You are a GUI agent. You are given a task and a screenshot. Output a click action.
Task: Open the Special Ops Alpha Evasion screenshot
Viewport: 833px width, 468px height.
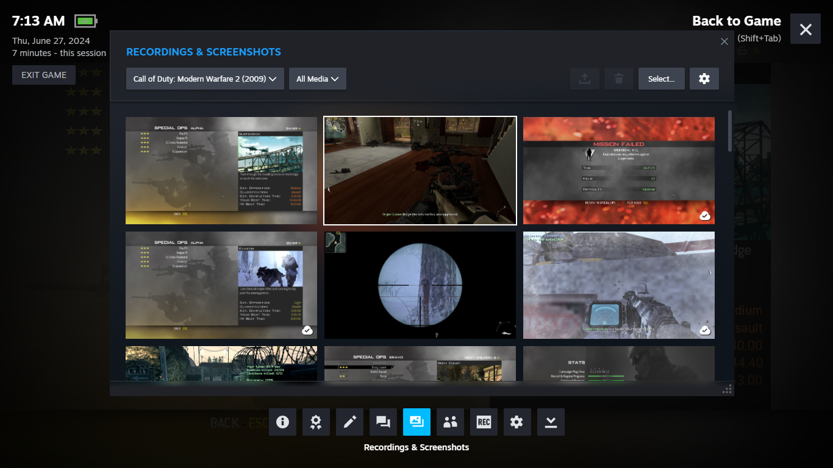[221, 285]
